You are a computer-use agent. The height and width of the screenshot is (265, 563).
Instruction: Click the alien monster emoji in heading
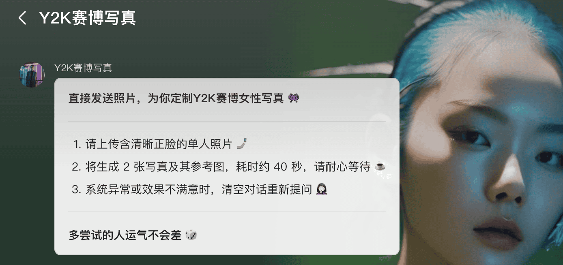294,98
